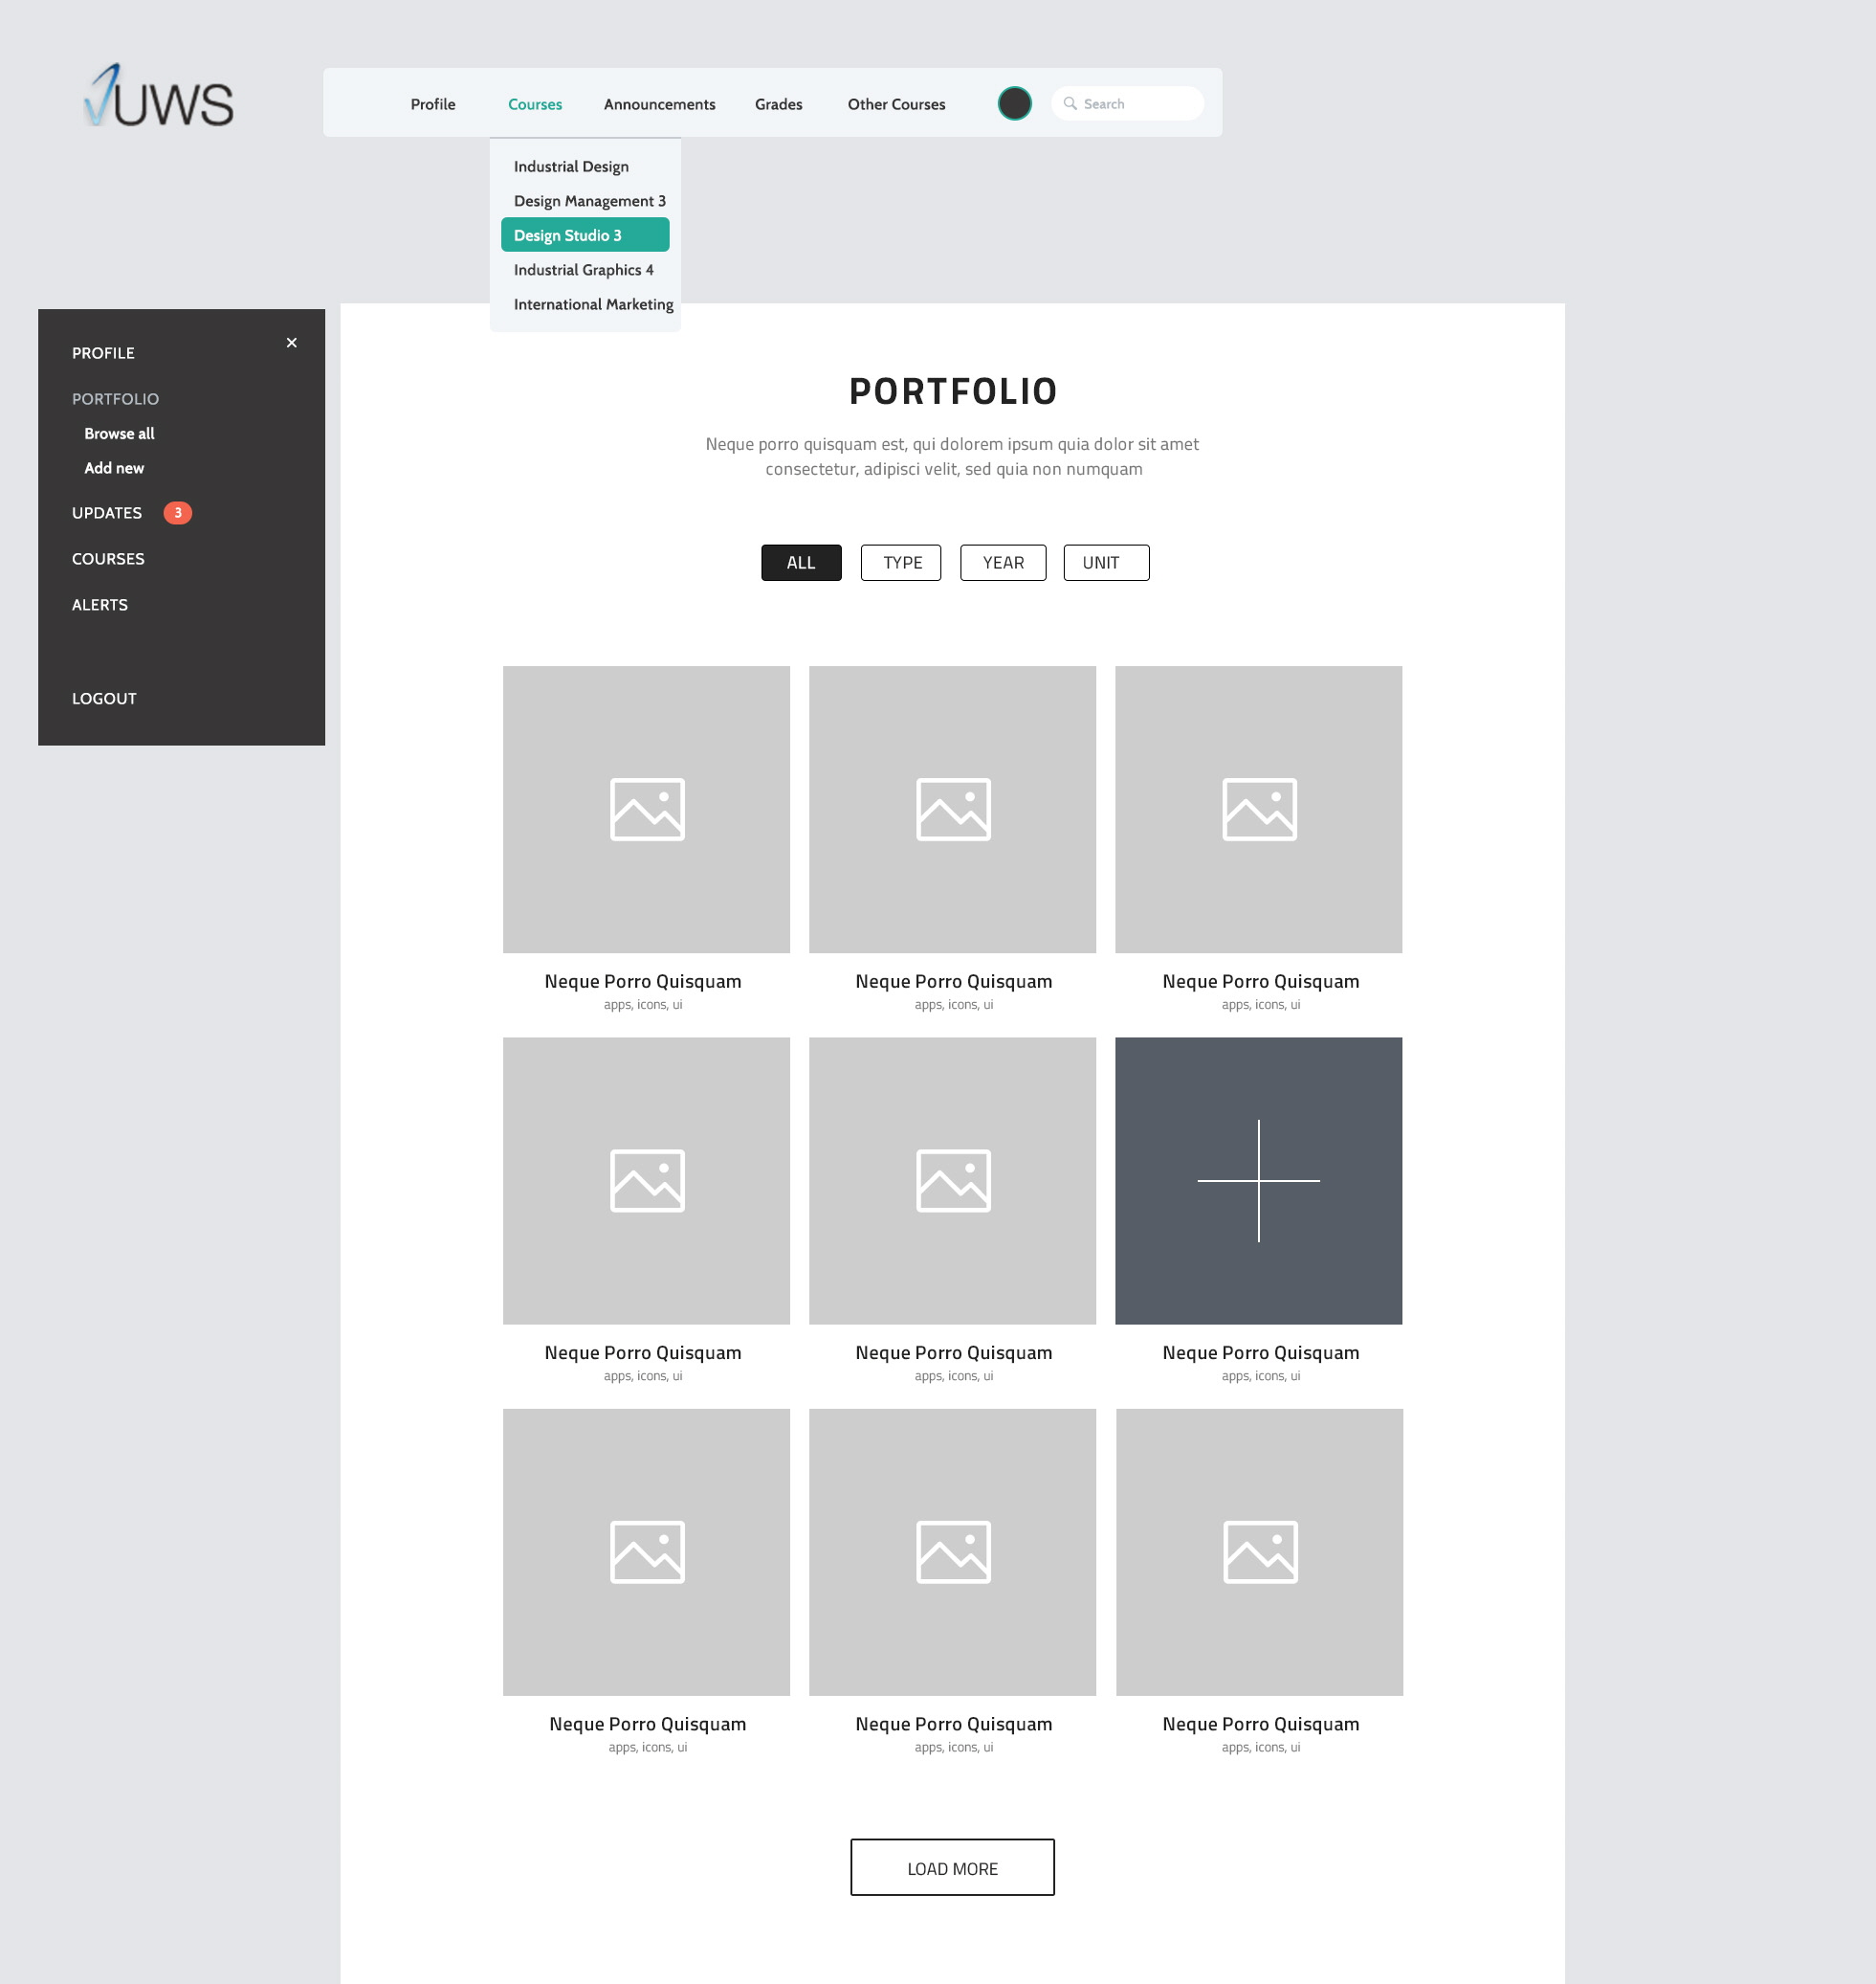Image resolution: width=1876 pixels, height=1984 pixels.
Task: Select the ALL filter
Action: point(800,563)
